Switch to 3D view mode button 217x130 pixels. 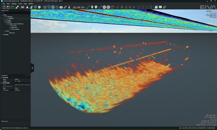point(23,7)
